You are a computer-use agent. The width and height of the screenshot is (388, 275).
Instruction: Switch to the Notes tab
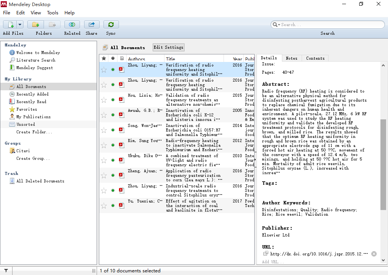tap(291, 58)
